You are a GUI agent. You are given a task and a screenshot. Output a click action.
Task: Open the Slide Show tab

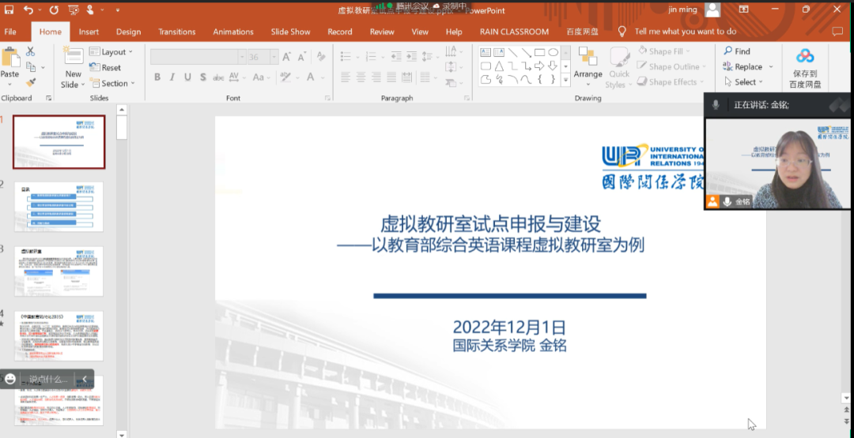[290, 32]
